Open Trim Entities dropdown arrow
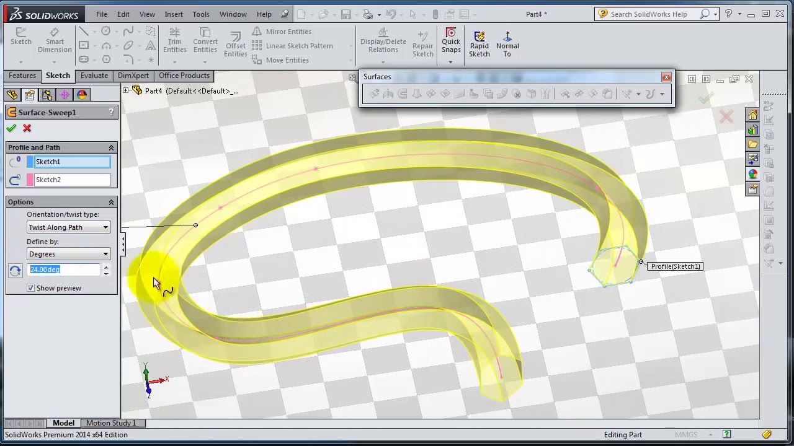The image size is (794, 446). pyautogui.click(x=174, y=61)
